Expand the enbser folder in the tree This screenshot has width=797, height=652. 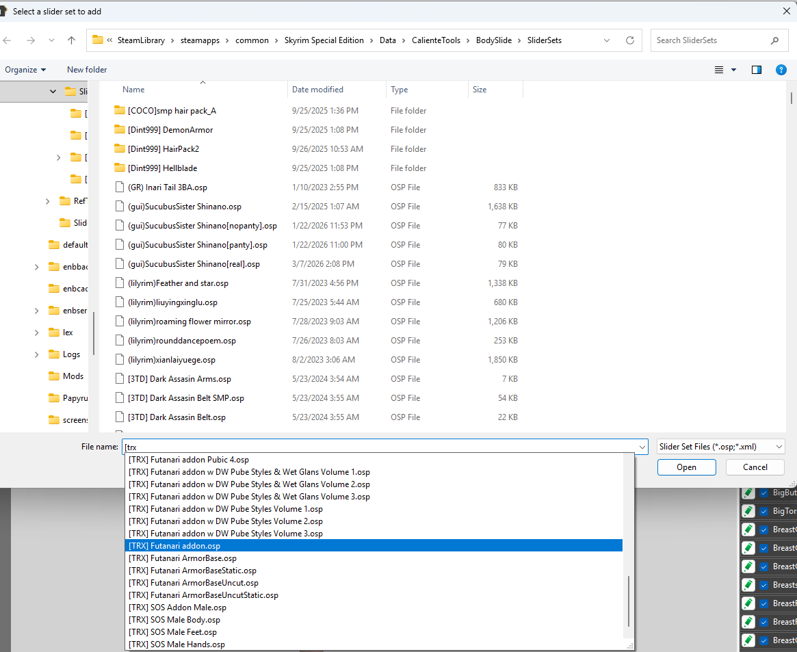(x=36, y=311)
